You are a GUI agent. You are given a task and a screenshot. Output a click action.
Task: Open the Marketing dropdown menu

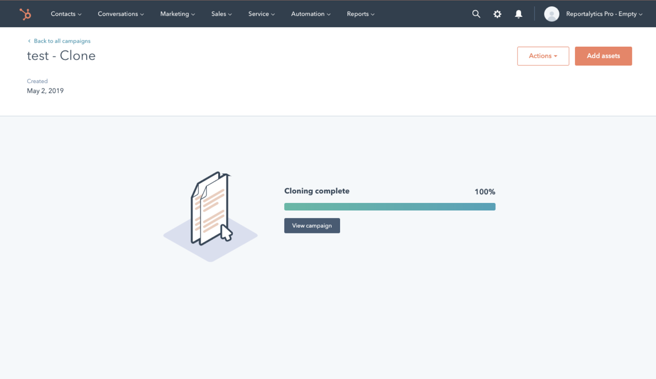pos(177,14)
